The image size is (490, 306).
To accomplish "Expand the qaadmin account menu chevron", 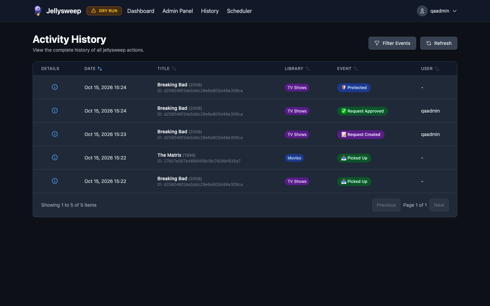I will (455, 11).
